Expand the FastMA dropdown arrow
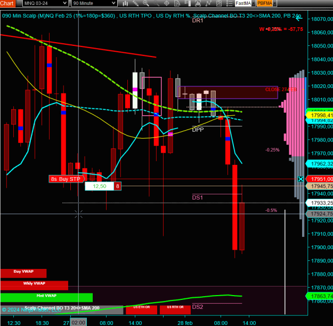The height and width of the screenshot is (326, 333). (254, 3)
